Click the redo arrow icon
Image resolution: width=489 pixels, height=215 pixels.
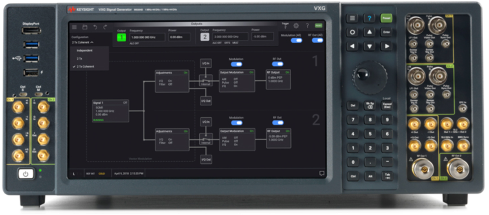(105, 27)
